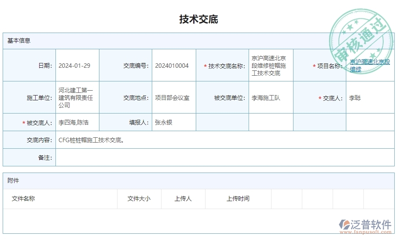Click the 被交底人 field 李四海,陈浩
Image resolution: width=396 pixels, height=239 pixels.
77,122
